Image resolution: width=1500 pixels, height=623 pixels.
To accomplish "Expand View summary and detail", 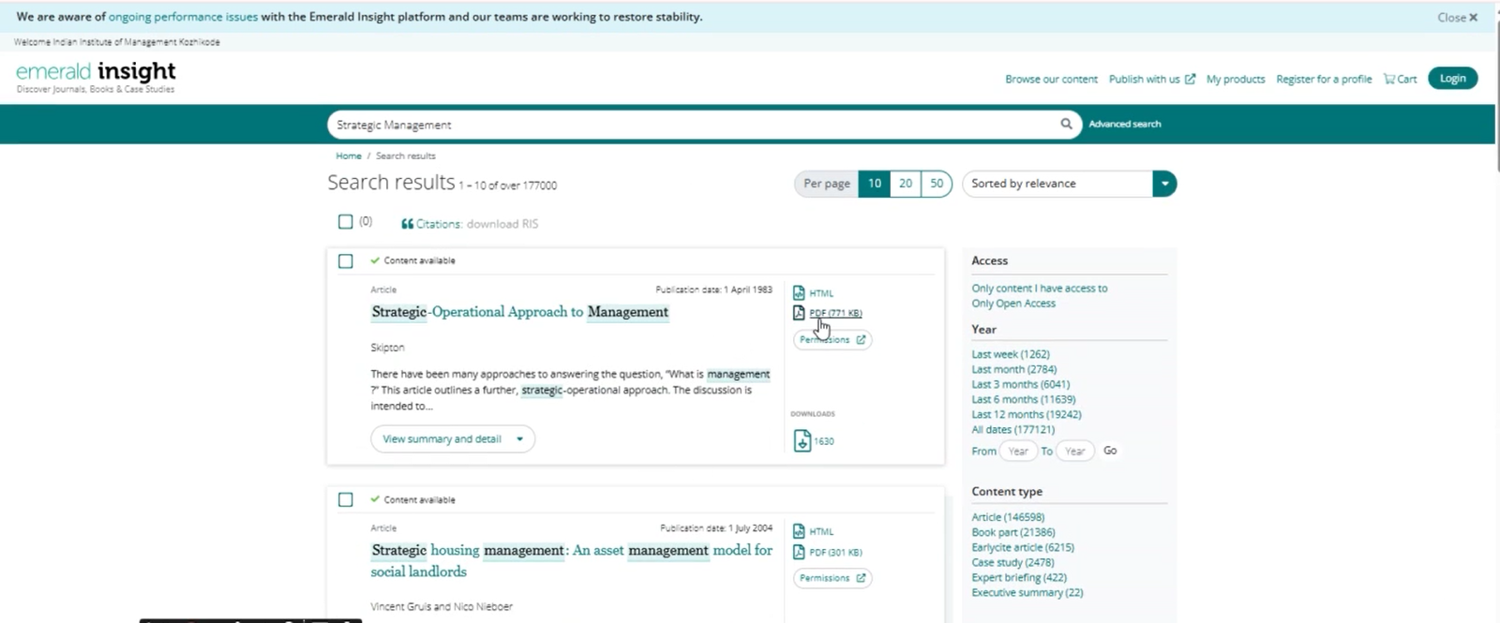I will (x=452, y=439).
